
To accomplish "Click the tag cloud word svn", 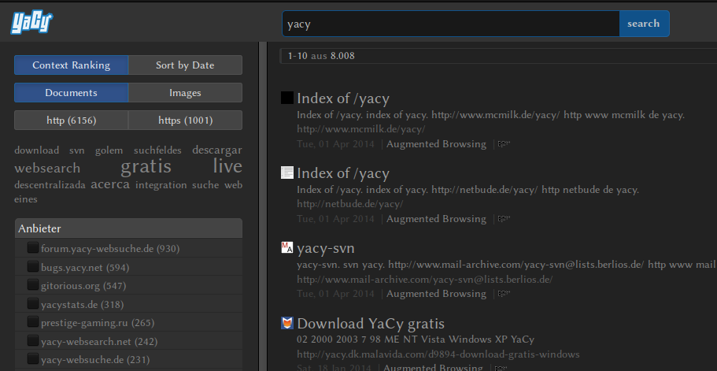I will point(77,150).
